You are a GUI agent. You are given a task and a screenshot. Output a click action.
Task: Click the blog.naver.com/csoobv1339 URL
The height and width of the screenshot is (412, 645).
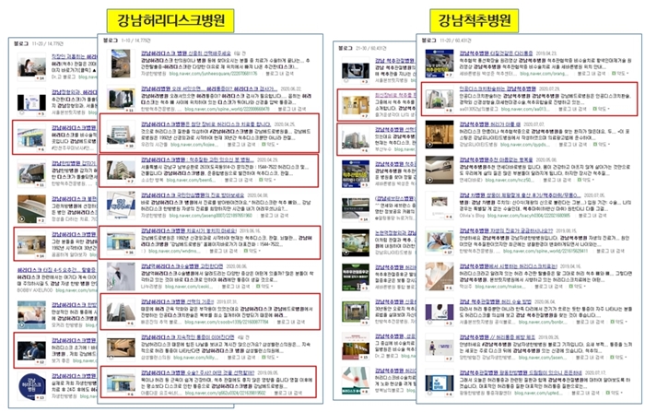tap(225, 322)
